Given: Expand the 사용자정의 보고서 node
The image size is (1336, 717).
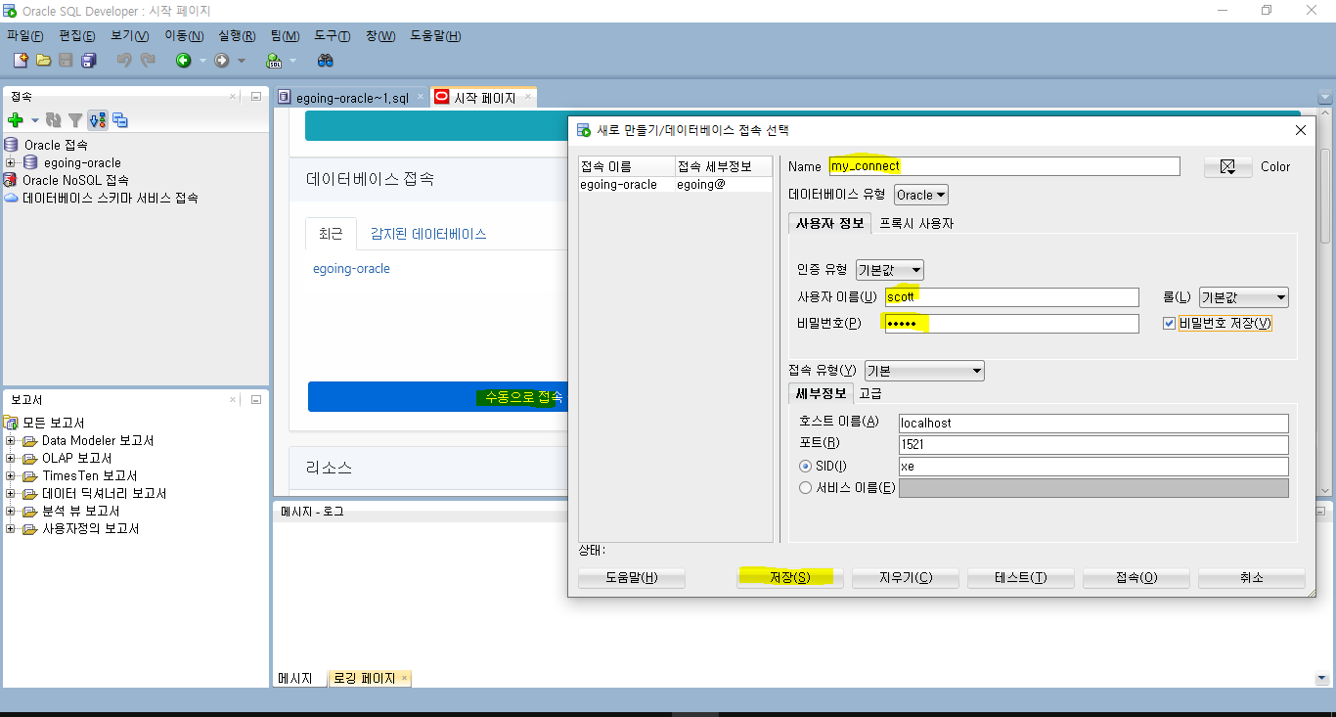Looking at the screenshot, I should [x=11, y=529].
